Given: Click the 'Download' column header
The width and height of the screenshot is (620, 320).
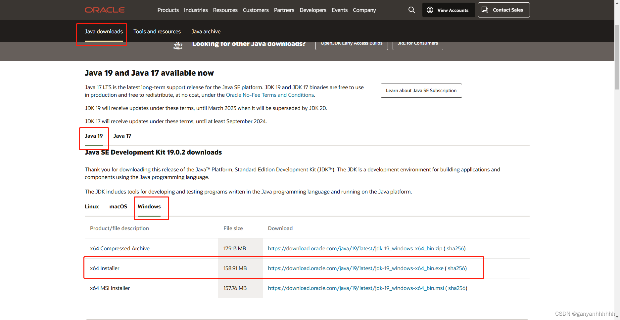Looking at the screenshot, I should 280,228.
